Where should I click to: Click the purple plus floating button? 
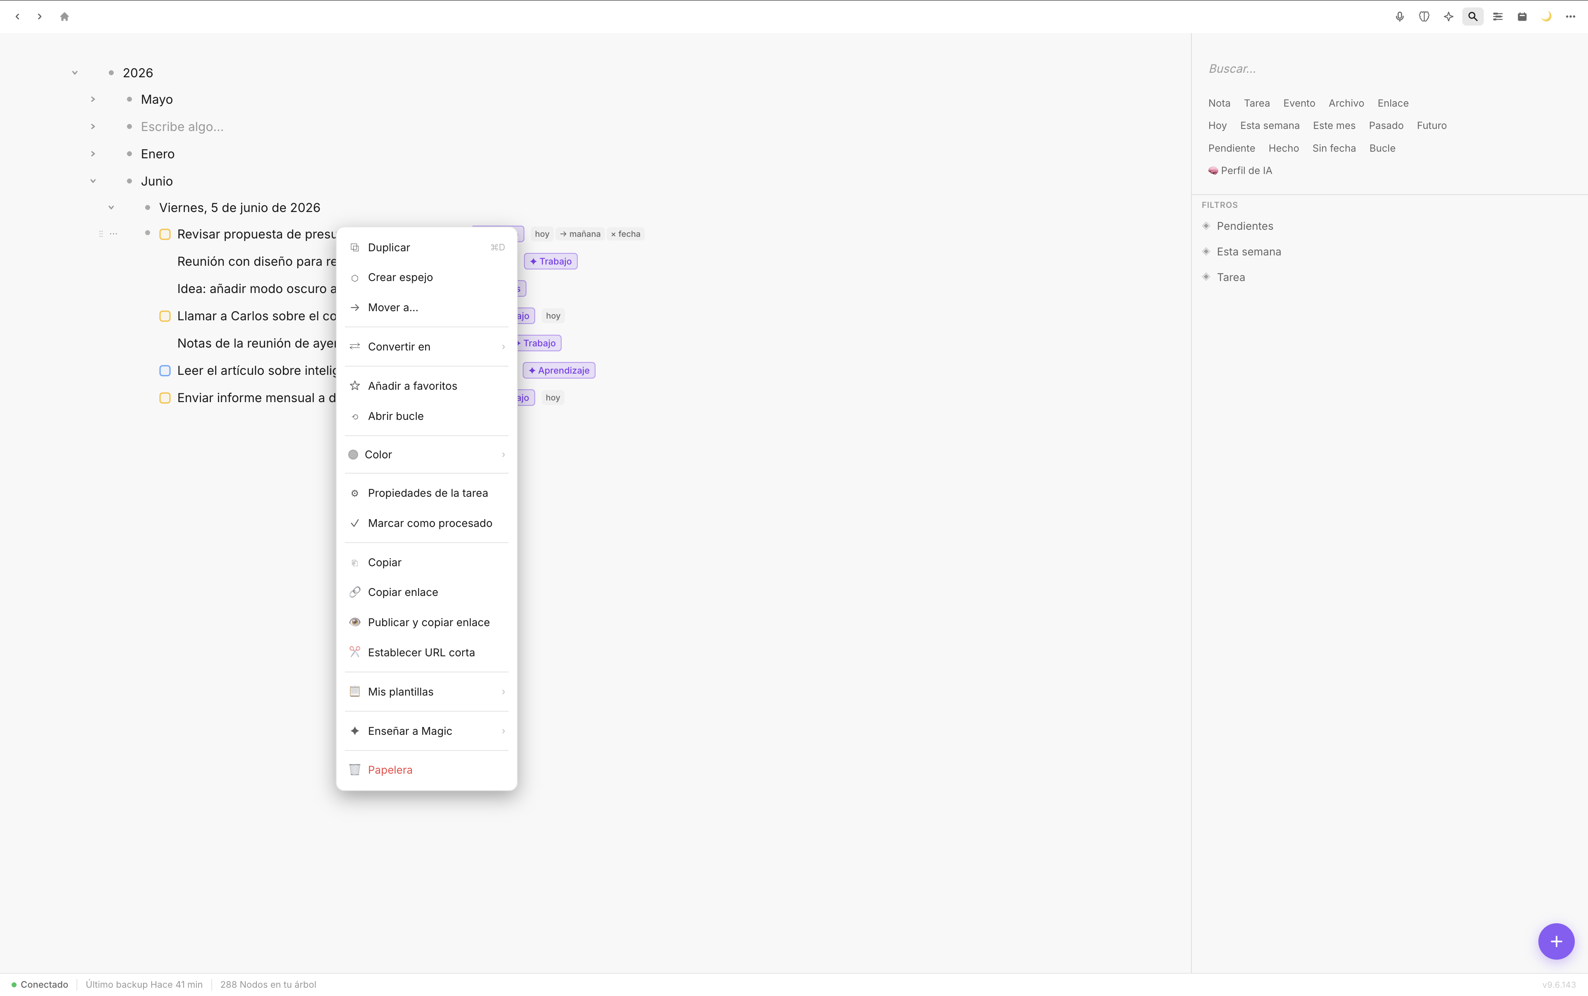pos(1556,941)
